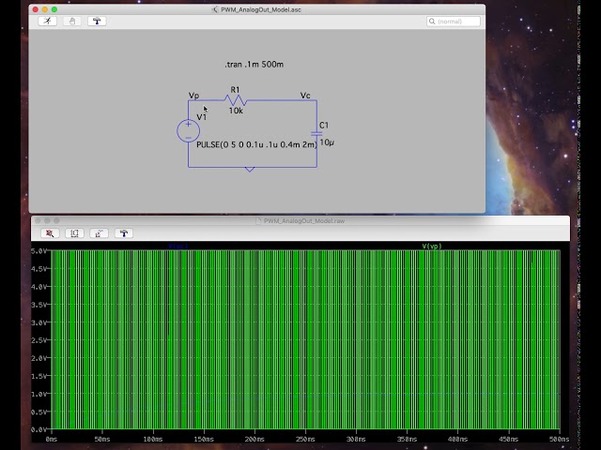Screen dimensions: 601x450
Task: Click the autorange axes icon in waveform toolbar
Action: [74, 233]
